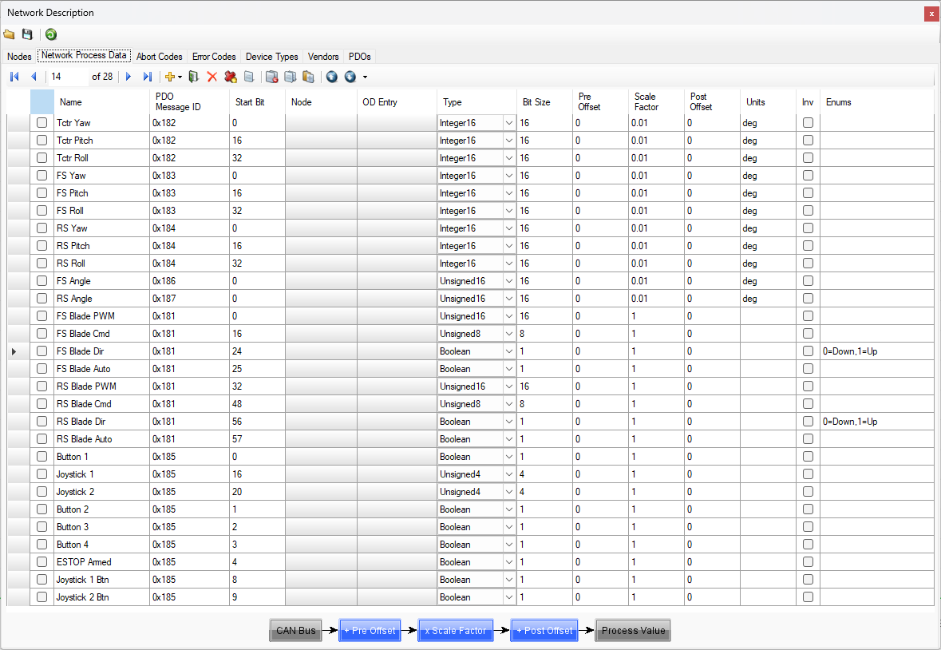This screenshot has height=650, width=941.
Task: Click the record number input field
Action: [x=67, y=77]
